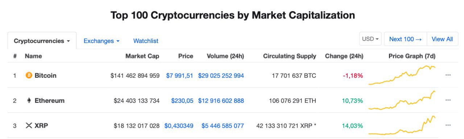464x139 pixels.
Task: Open the Bitcoin name link
Action: (45, 76)
